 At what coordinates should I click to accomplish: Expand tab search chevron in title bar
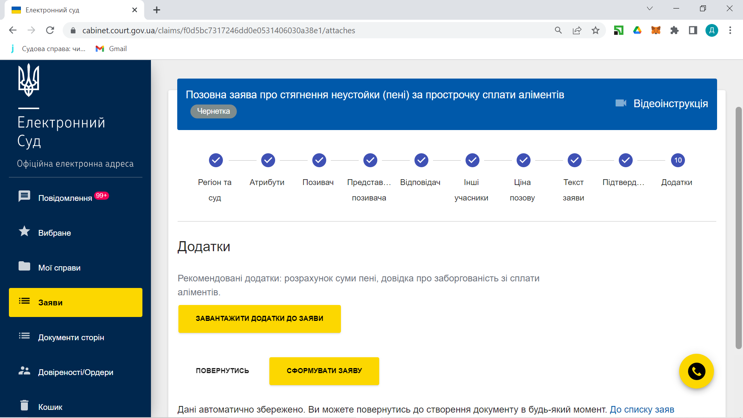tap(650, 9)
